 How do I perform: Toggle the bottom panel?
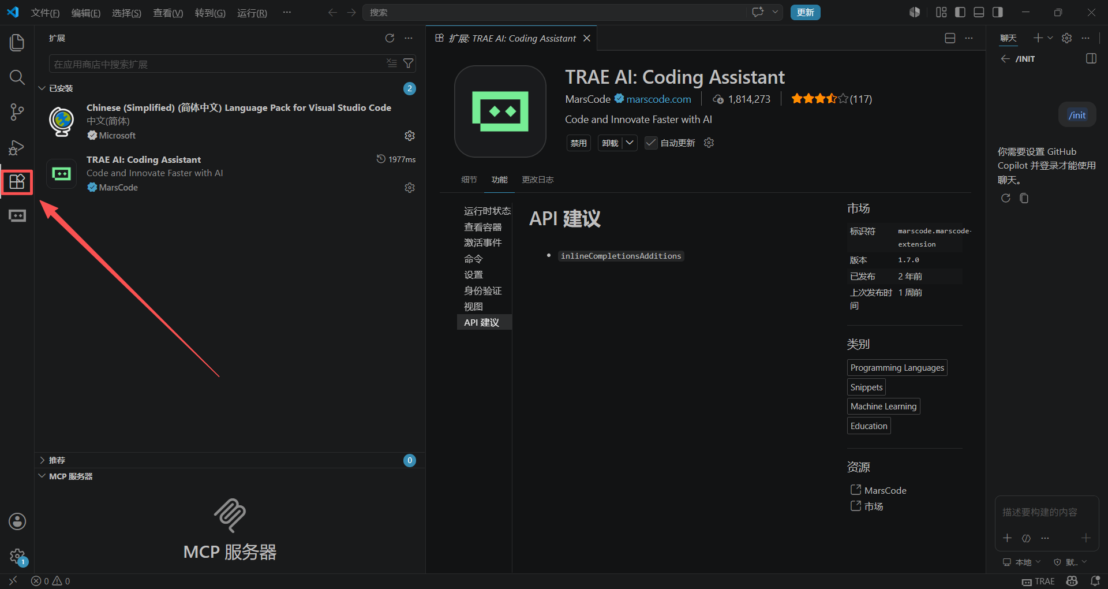979,12
